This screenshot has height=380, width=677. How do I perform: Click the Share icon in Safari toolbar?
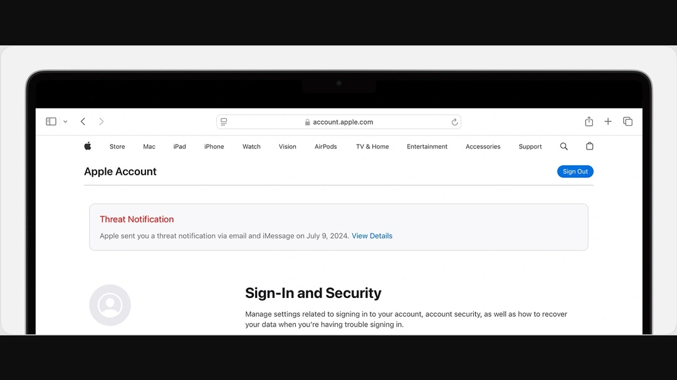pos(589,121)
